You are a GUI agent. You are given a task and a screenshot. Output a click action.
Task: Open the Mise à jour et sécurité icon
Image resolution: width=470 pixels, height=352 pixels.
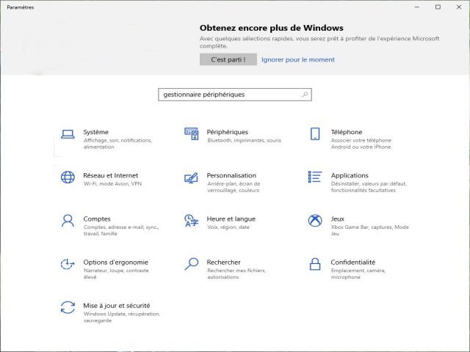click(68, 307)
